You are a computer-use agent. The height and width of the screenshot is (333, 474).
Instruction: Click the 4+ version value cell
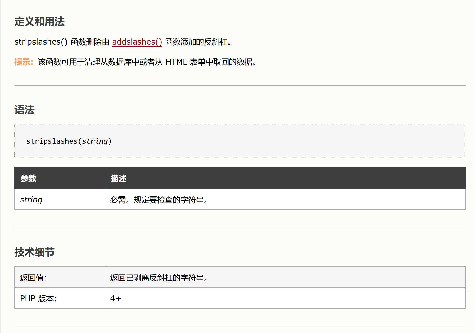[x=285, y=298]
